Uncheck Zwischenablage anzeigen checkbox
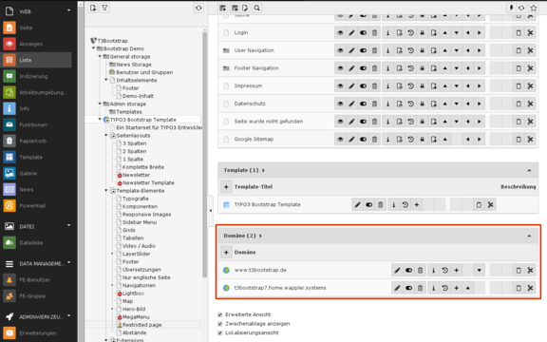The width and height of the screenshot is (547, 342). (x=219, y=324)
